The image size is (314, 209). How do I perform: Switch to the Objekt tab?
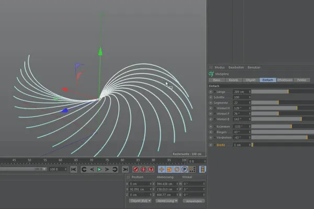[251, 80]
